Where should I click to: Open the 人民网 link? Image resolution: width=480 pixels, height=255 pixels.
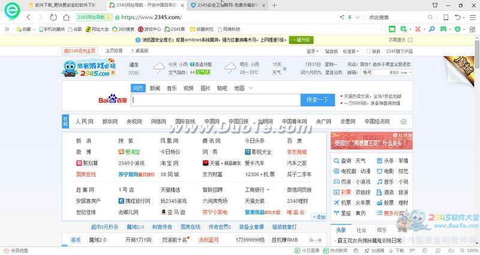click(85, 122)
